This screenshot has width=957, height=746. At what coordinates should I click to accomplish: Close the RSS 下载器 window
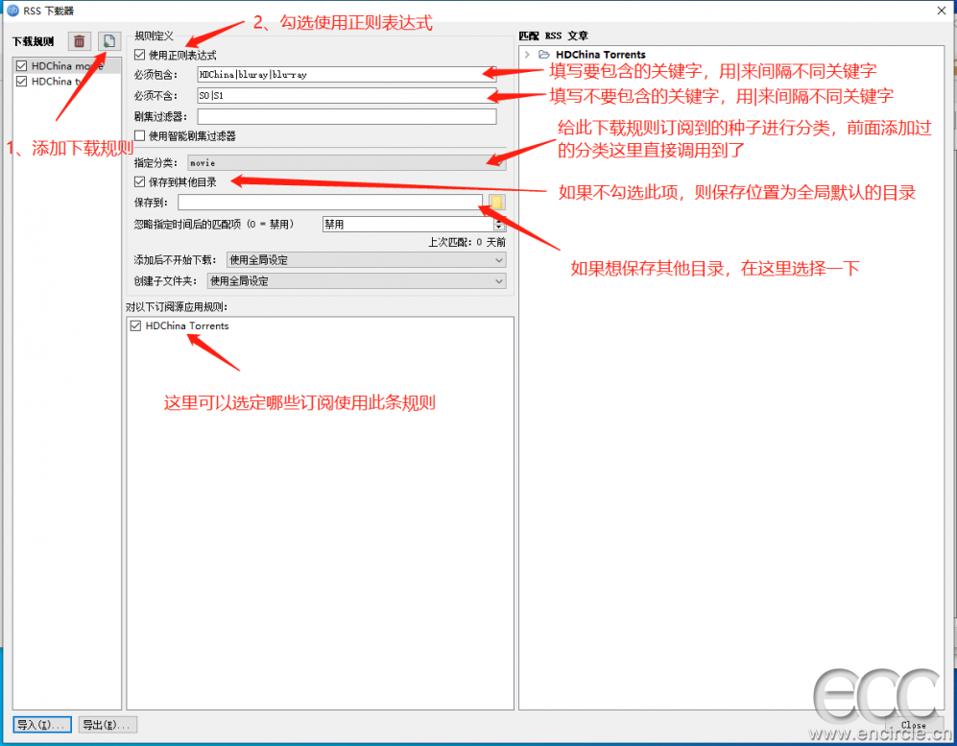942,10
